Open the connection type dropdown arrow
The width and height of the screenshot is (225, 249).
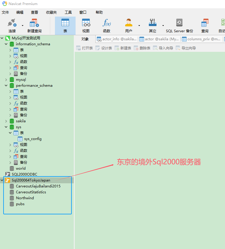tap(22, 25)
